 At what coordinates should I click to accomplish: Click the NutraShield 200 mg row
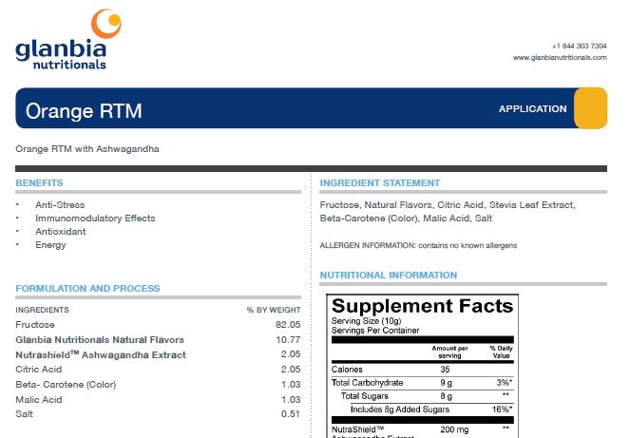422,432
